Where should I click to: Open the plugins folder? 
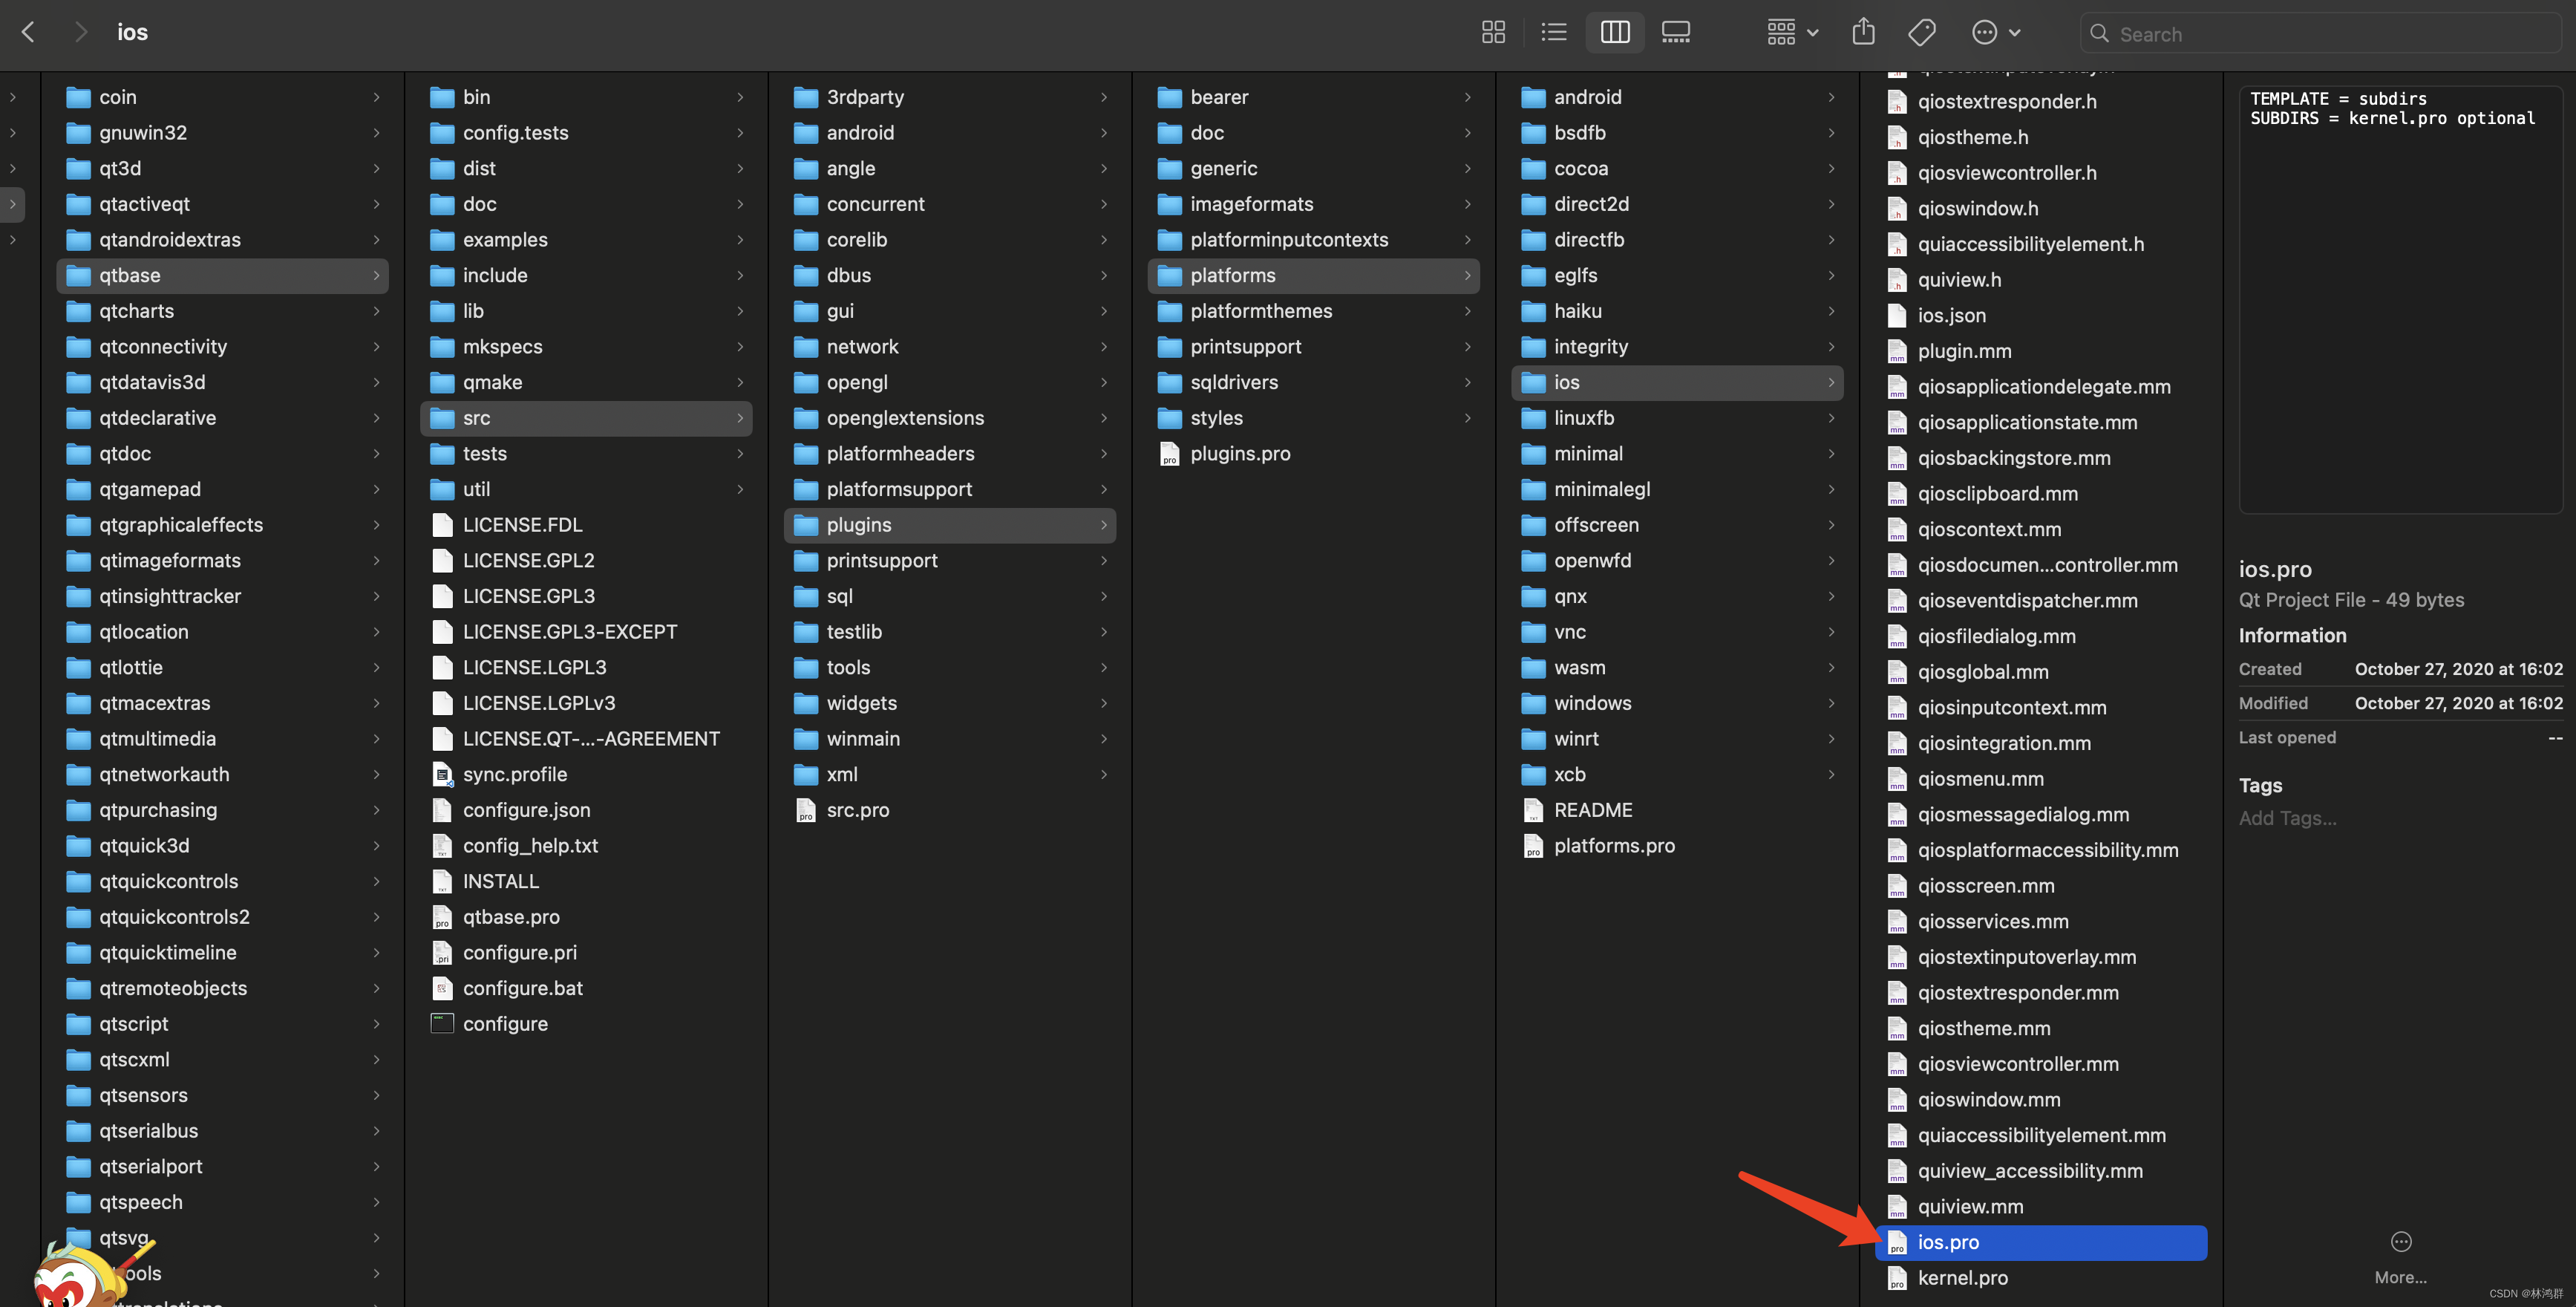[x=950, y=525]
